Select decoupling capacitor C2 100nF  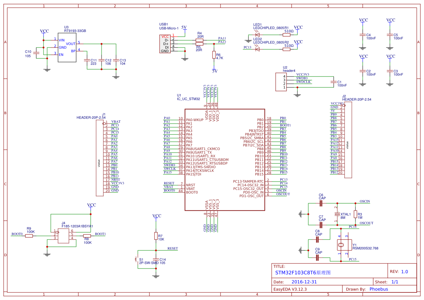click(363, 71)
